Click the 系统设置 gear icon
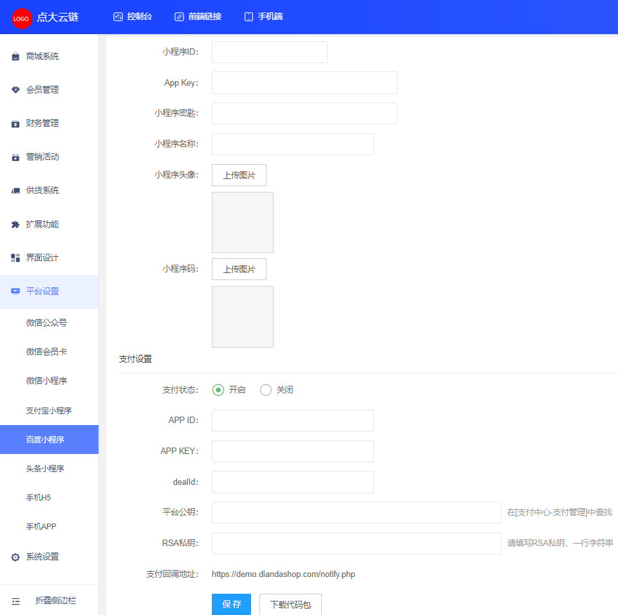Image resolution: width=618 pixels, height=615 pixels. coord(15,557)
